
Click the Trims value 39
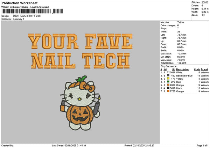tap(178, 32)
